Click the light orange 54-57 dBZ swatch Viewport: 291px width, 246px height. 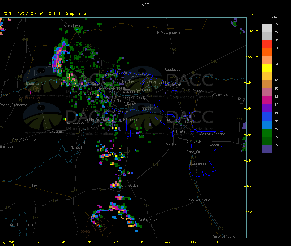(x=266, y=60)
